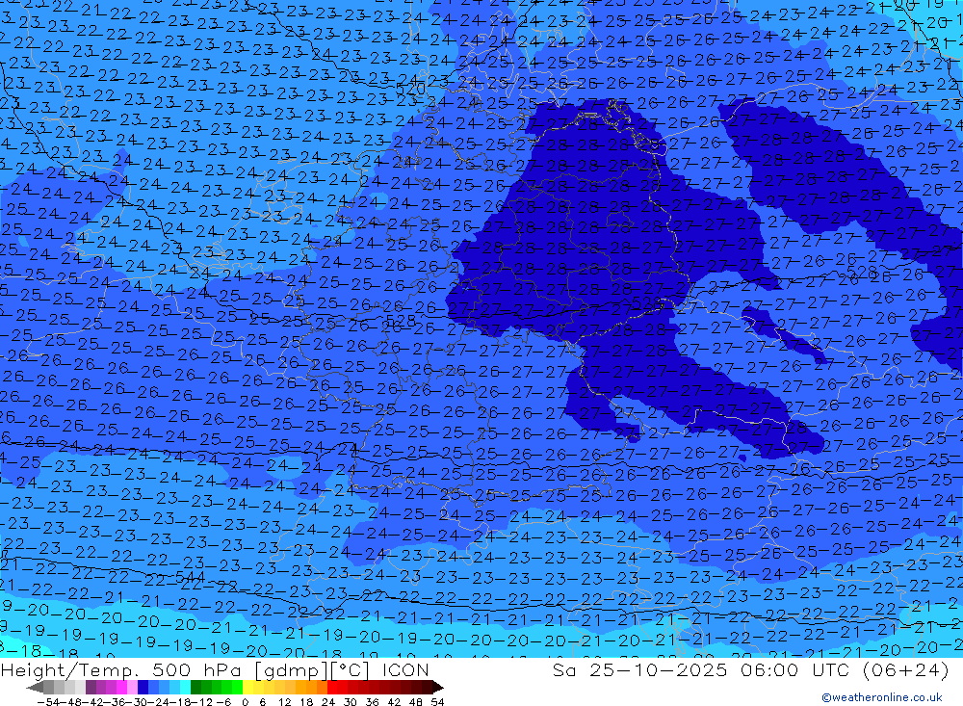The height and width of the screenshot is (706, 963).
Task: Pick the dark purple legend swatch at -42
Action: (x=91, y=687)
